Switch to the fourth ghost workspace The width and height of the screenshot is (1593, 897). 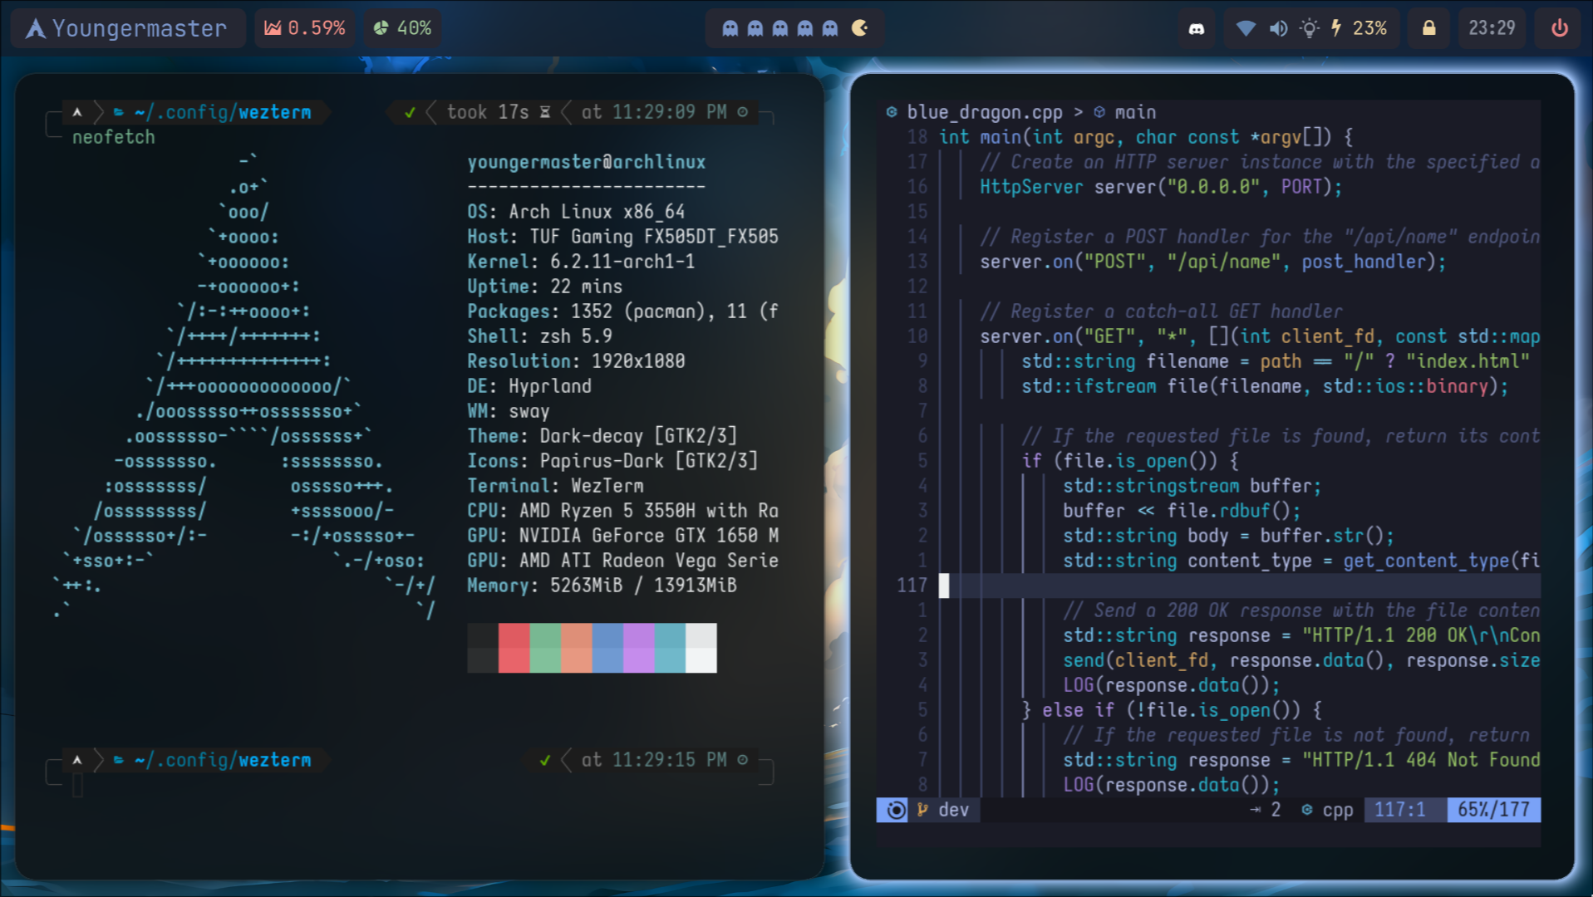point(804,29)
